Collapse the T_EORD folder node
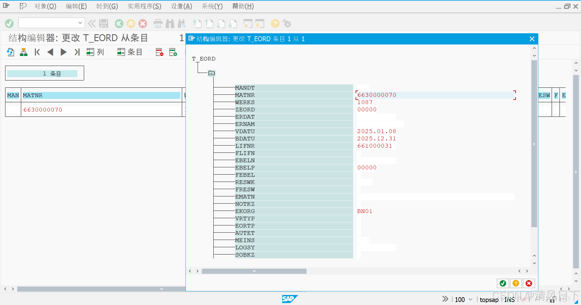The height and width of the screenshot is (305, 581). pos(212,73)
